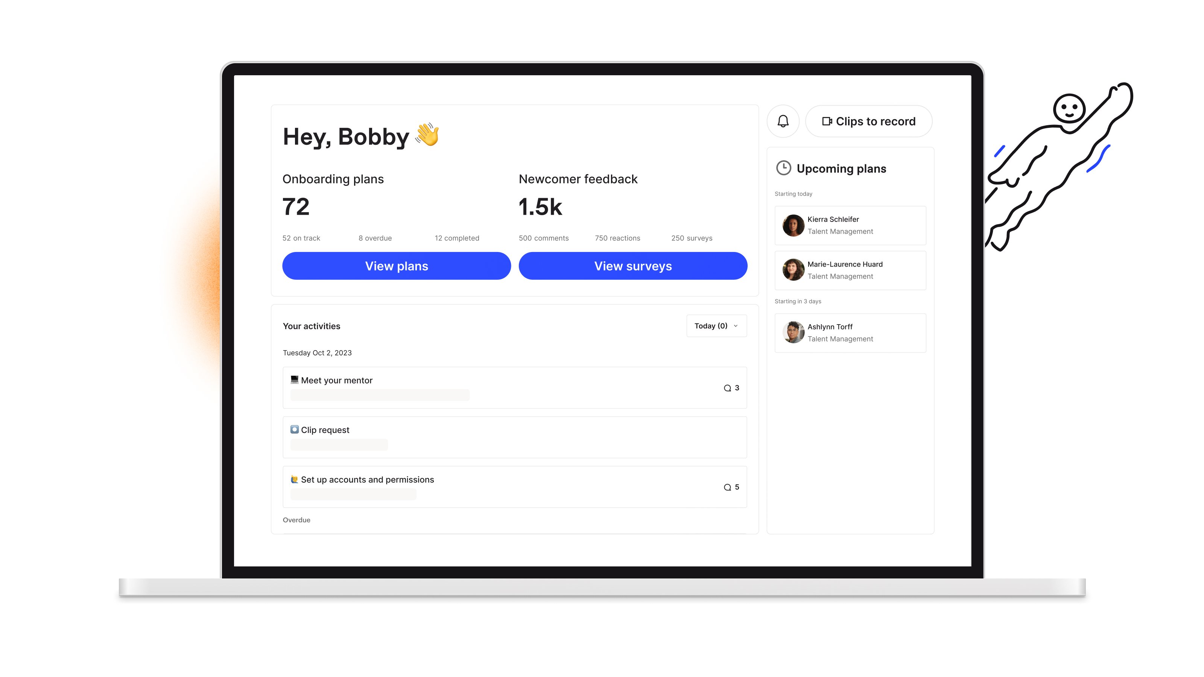Expand the Upcoming plans section
The height and width of the screenshot is (677, 1204).
[x=841, y=168]
